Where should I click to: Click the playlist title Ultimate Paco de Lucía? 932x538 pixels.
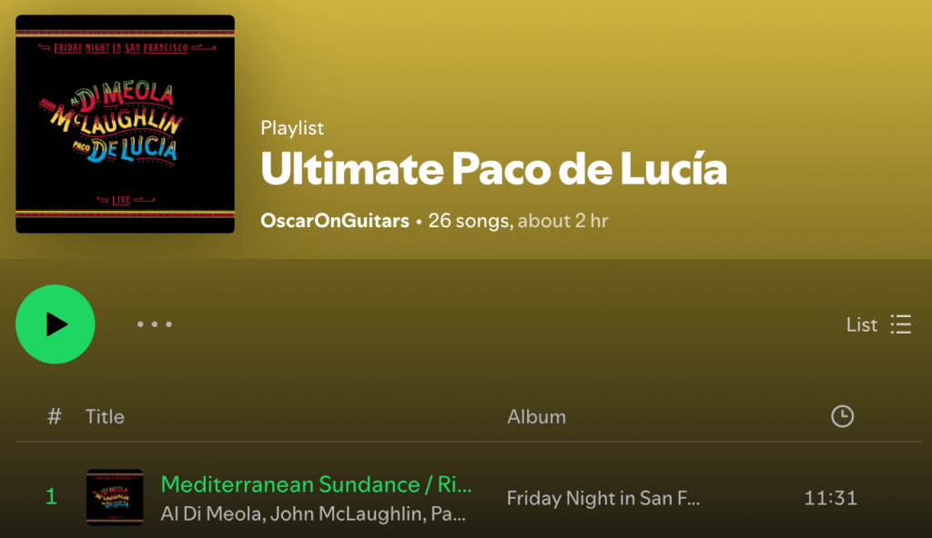[493, 169]
